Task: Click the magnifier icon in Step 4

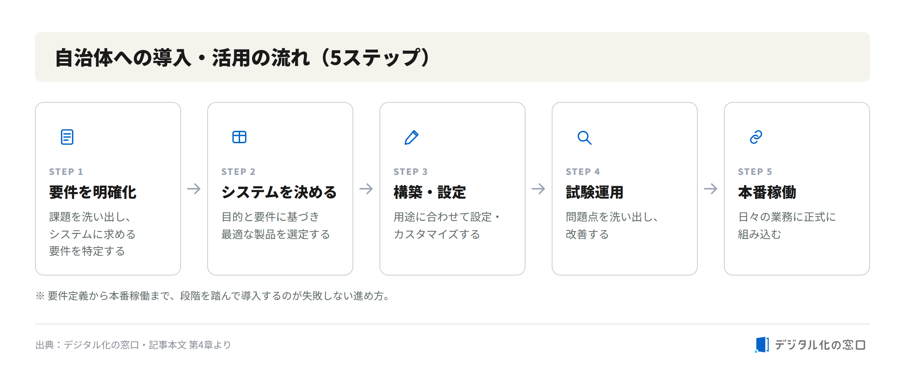Action: click(584, 138)
